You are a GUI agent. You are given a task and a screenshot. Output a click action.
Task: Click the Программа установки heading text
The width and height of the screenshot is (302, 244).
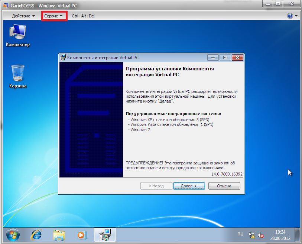[170, 71]
